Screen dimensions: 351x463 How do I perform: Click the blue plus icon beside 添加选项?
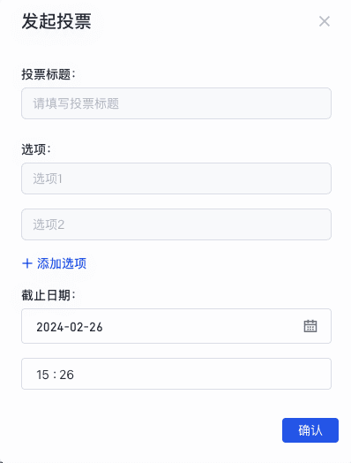coord(27,263)
